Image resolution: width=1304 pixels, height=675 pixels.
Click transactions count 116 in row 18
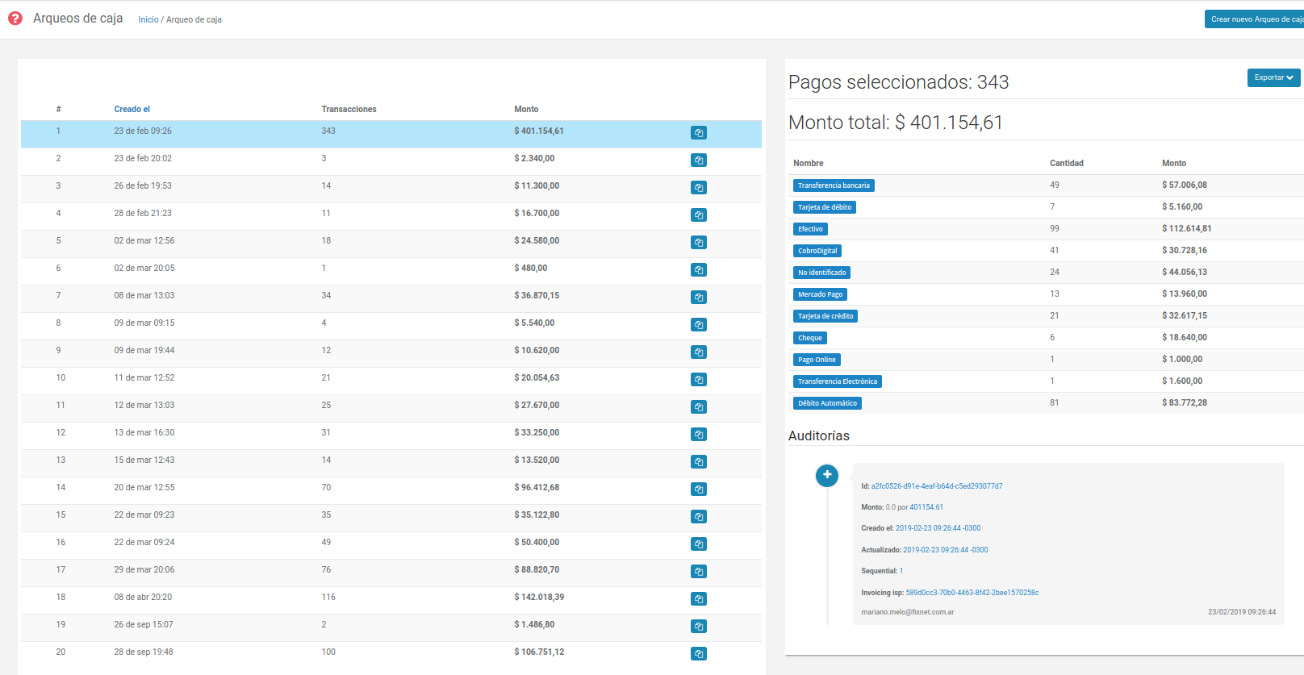tap(328, 597)
